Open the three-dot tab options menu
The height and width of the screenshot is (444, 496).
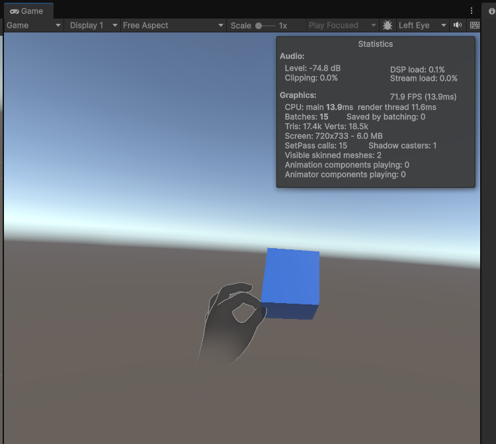tap(472, 11)
